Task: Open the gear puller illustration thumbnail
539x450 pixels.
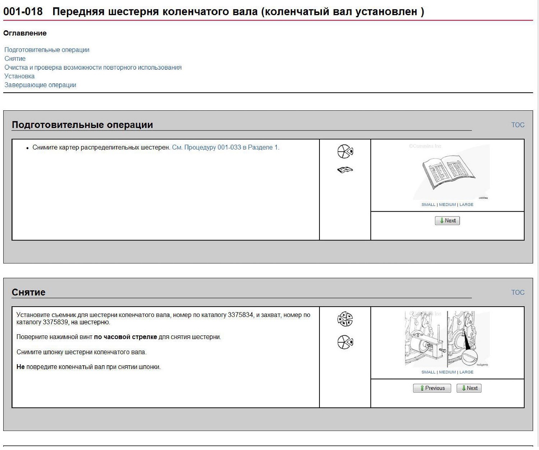Action: [447, 339]
